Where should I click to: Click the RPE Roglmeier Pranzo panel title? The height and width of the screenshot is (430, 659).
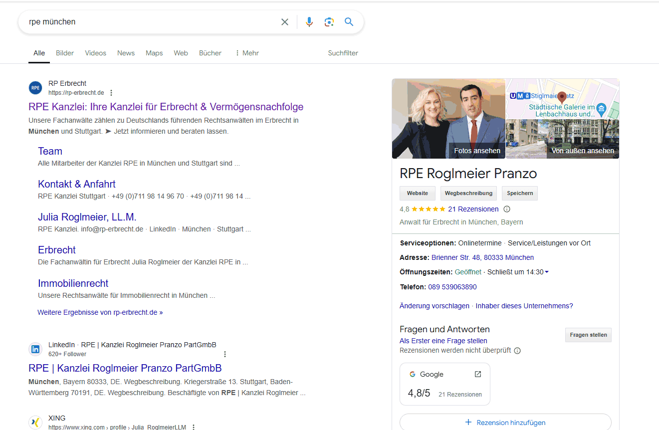(468, 174)
